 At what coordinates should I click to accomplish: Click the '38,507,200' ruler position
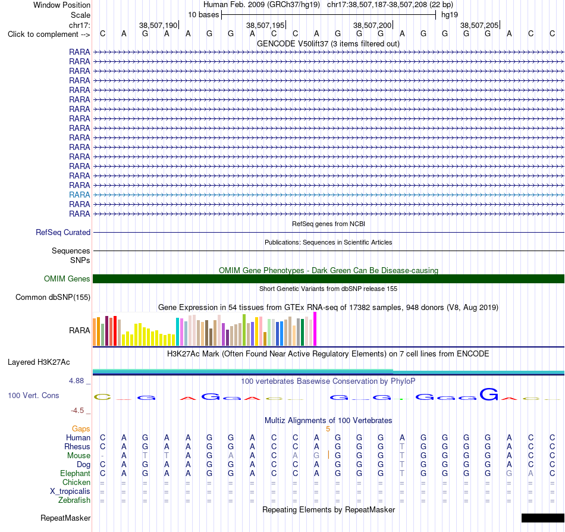tap(372, 25)
